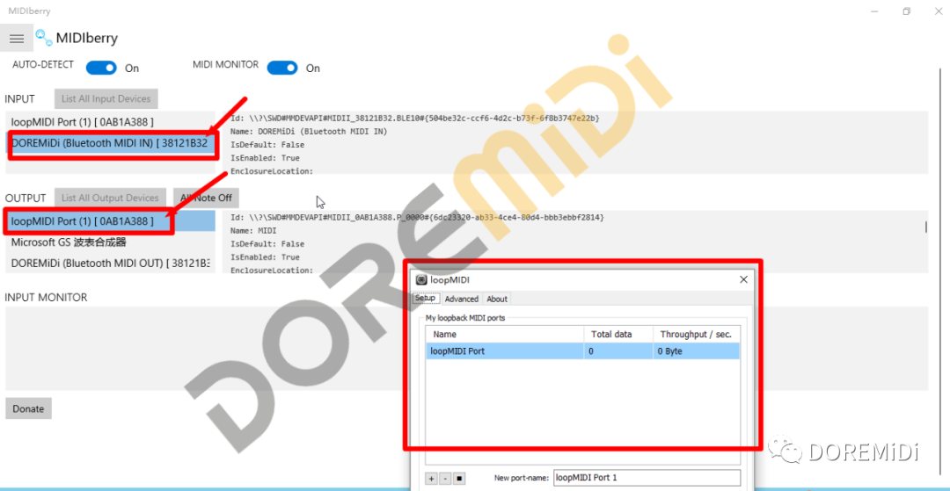Click List All Input Devices button

click(106, 98)
